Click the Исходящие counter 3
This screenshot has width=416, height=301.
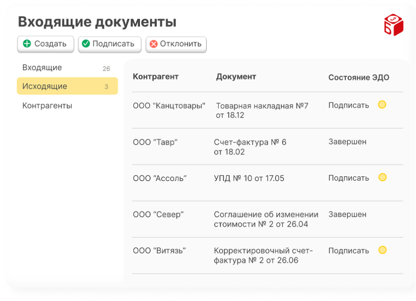[106, 87]
